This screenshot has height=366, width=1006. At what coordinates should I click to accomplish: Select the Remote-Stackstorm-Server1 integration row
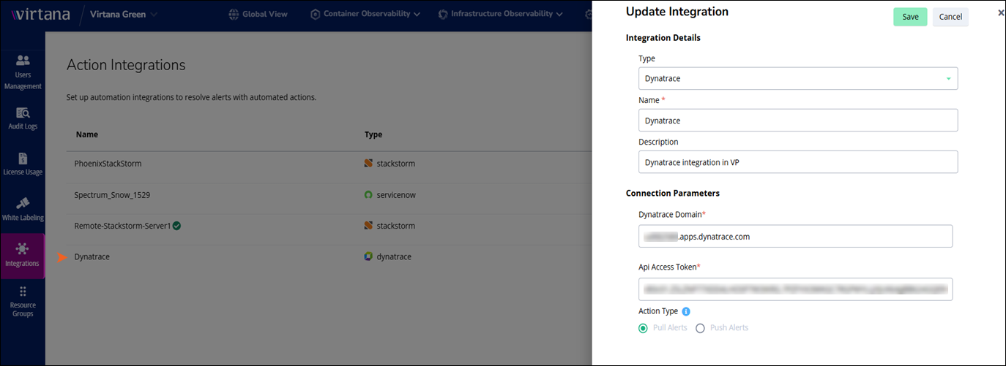tap(328, 226)
